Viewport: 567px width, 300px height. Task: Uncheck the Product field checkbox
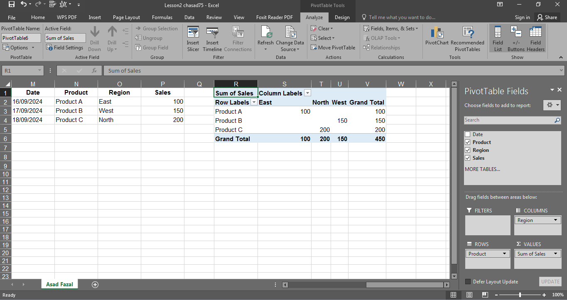(468, 142)
